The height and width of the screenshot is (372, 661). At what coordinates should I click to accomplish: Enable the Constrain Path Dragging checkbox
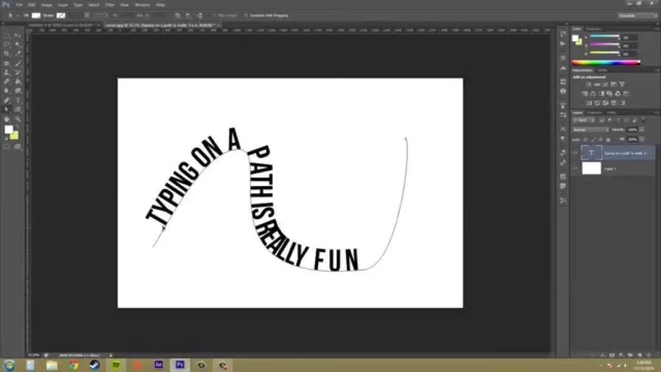click(x=247, y=15)
